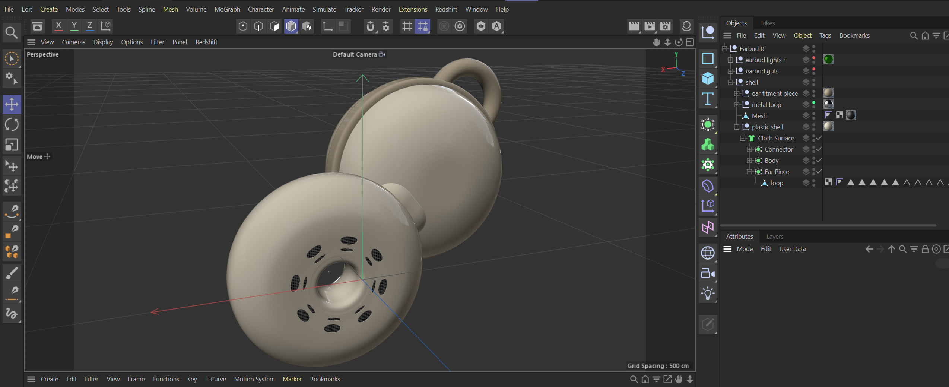
Task: Toggle Cloth Surface enabled checkmark
Action: tap(819, 138)
